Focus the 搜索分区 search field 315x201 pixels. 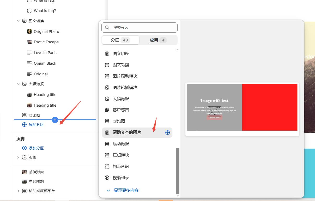pos(143,28)
